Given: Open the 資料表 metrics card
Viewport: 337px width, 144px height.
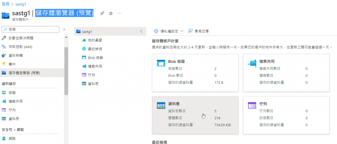Looking at the screenshot, I should pos(195,115).
